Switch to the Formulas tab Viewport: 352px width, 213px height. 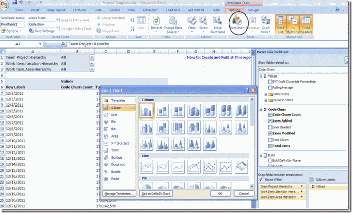(x=79, y=10)
